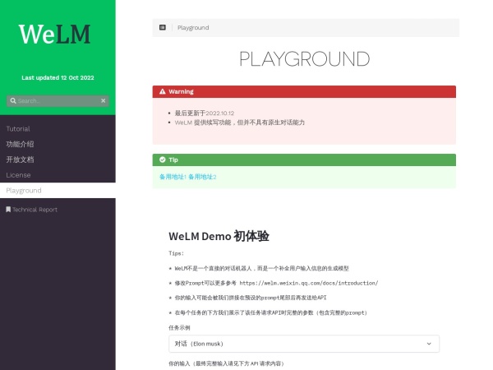Follow the 备用地址1 link
The width and height of the screenshot is (493, 370).
coord(173,177)
